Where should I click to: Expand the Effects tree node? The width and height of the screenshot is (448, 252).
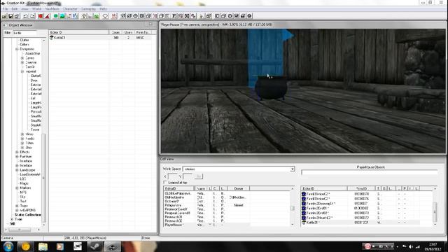point(17,152)
